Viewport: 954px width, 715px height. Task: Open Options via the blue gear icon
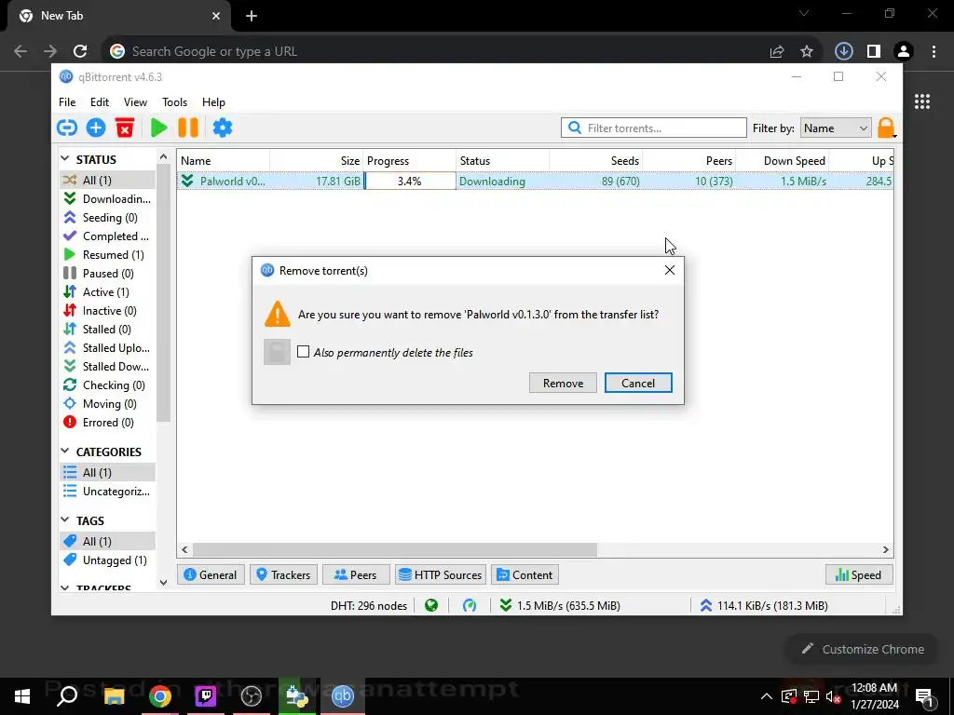tap(223, 128)
